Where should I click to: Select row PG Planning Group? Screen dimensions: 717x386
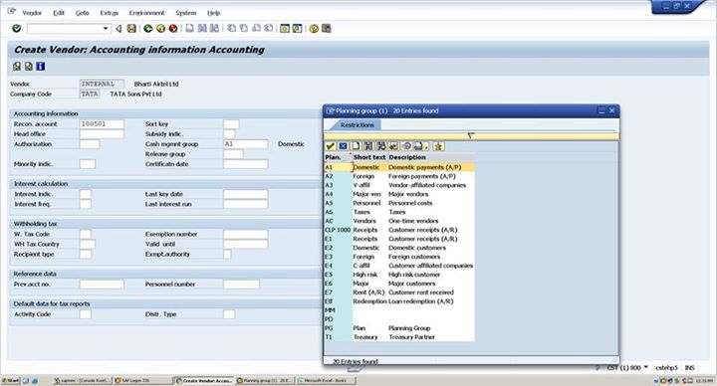[x=399, y=328]
